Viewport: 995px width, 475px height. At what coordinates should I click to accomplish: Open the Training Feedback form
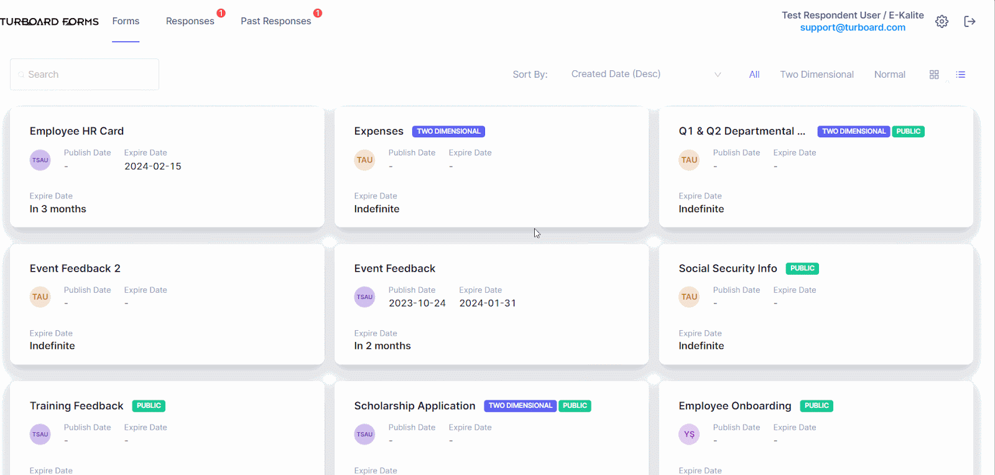click(x=76, y=406)
